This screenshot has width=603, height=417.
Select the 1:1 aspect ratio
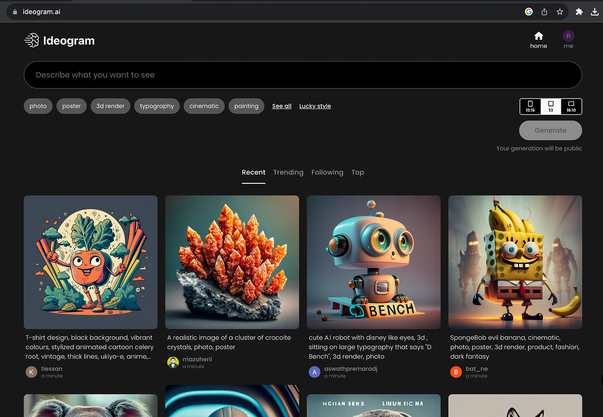[x=550, y=106]
